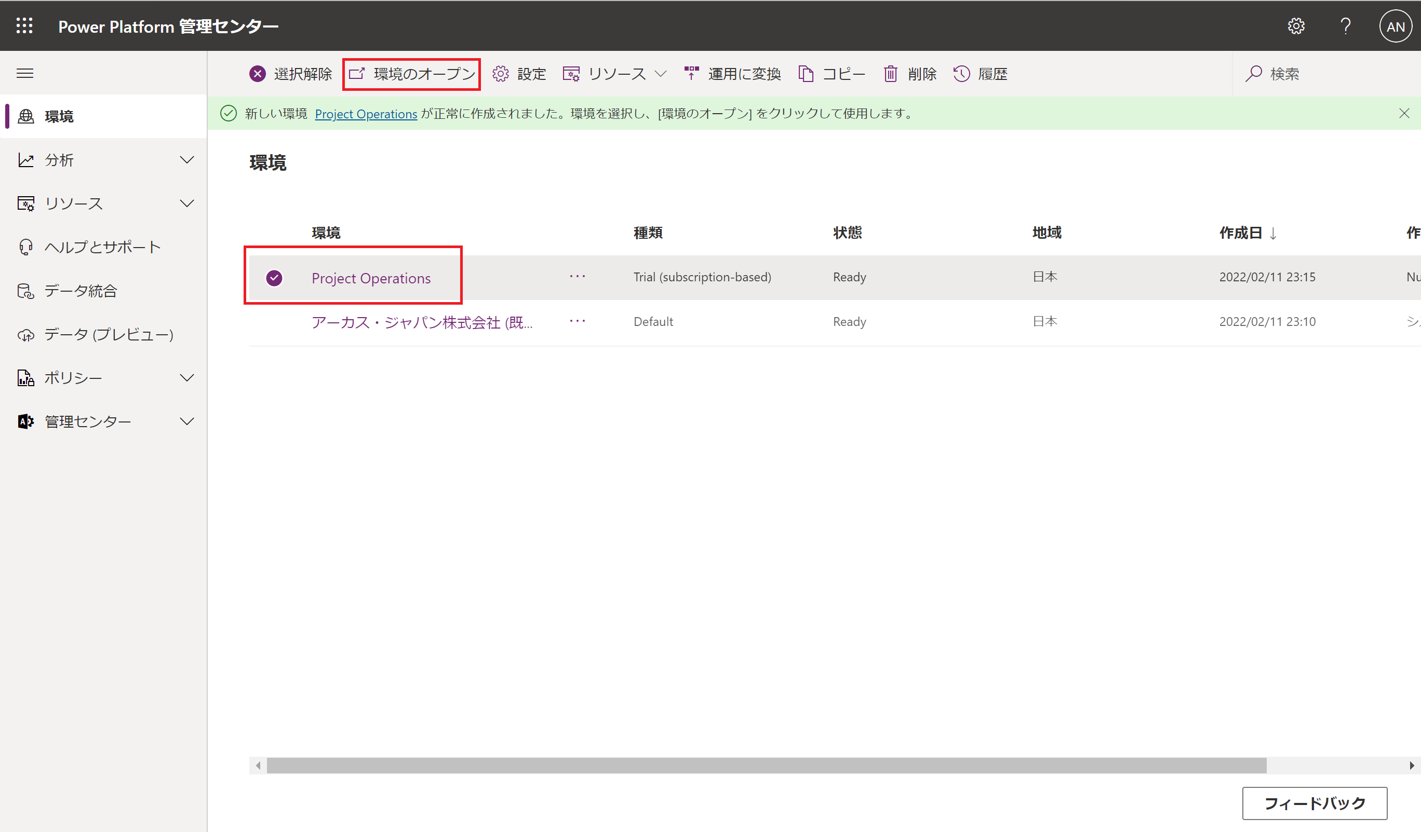This screenshot has height=832, width=1421.
Task: Click the 2022/02/11 23:15 date cell
Action: point(1267,277)
